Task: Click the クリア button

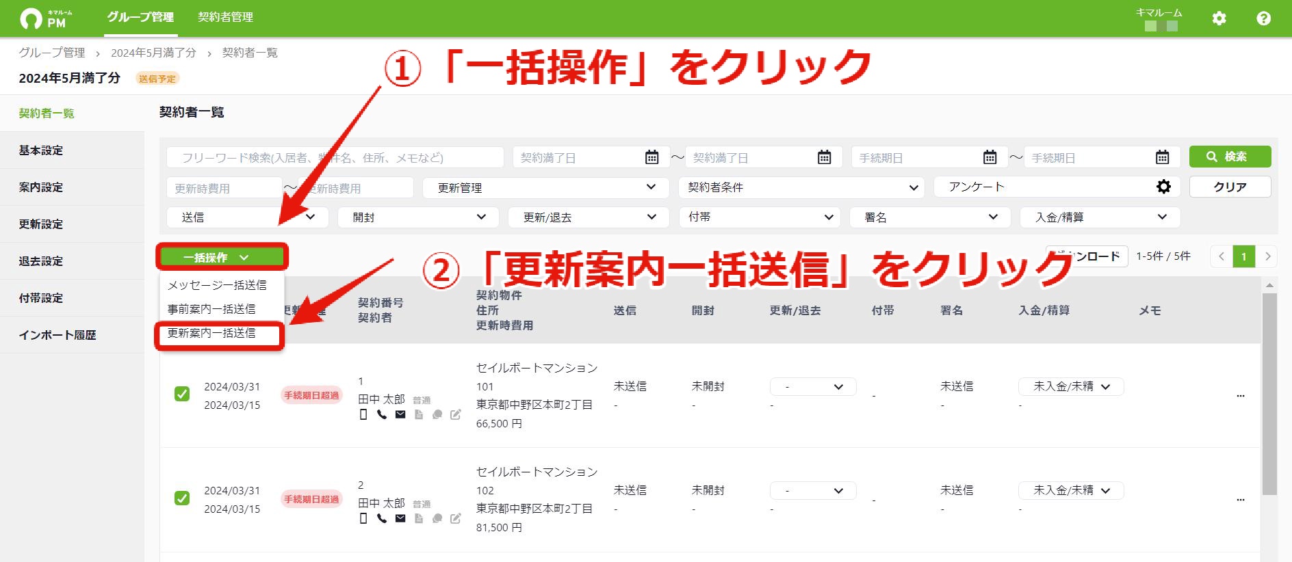Action: point(1230,187)
